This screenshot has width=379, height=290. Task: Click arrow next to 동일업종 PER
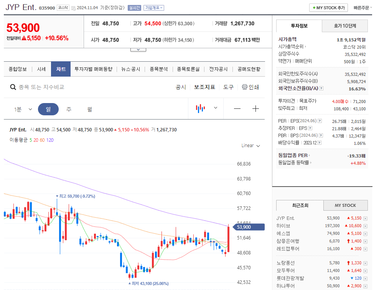(x=310, y=156)
